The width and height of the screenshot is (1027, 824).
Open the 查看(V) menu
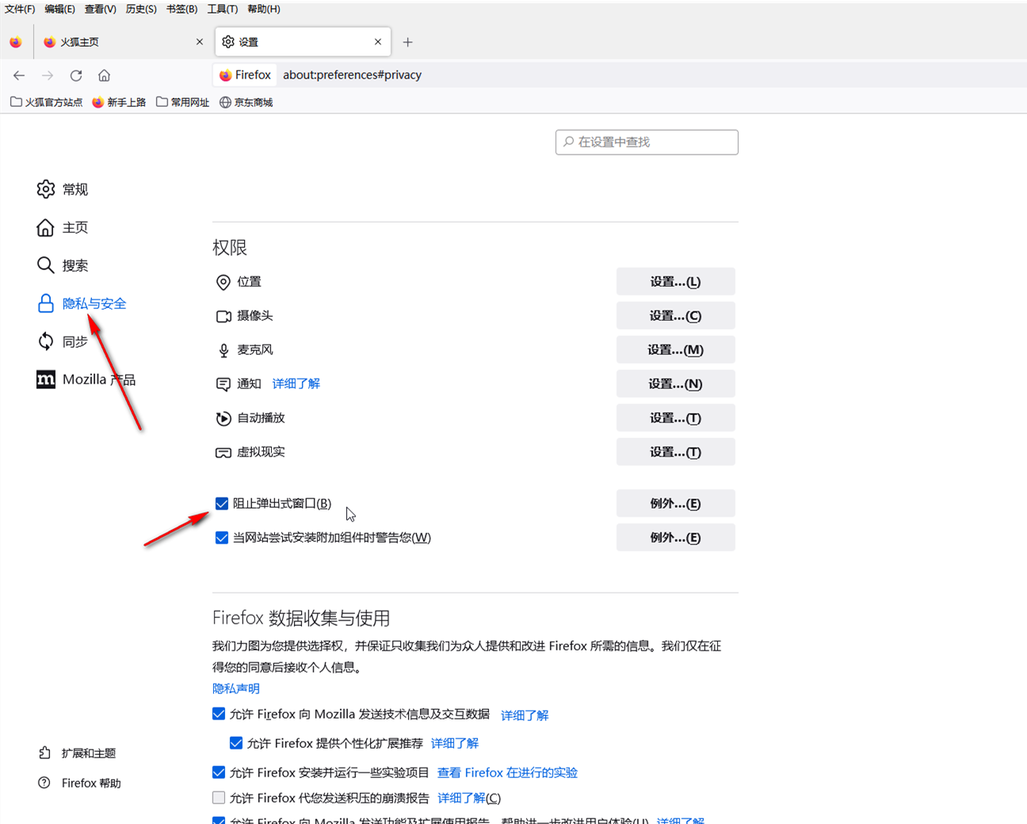[101, 9]
